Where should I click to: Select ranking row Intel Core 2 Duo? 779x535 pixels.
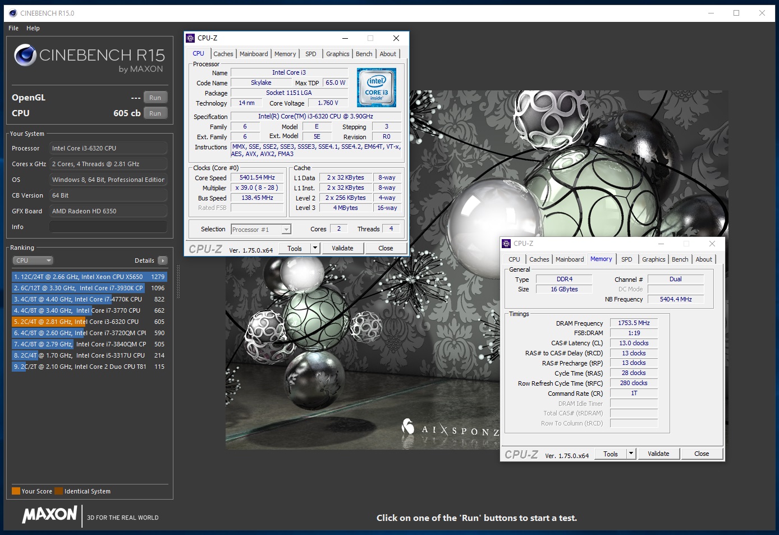click(89, 367)
